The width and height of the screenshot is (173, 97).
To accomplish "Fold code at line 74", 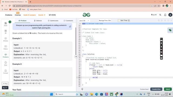I will pyautogui.click(x=81, y=65).
